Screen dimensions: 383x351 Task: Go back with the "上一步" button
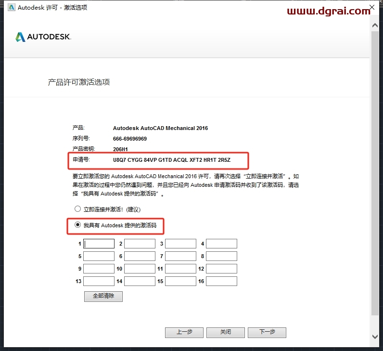184,332
